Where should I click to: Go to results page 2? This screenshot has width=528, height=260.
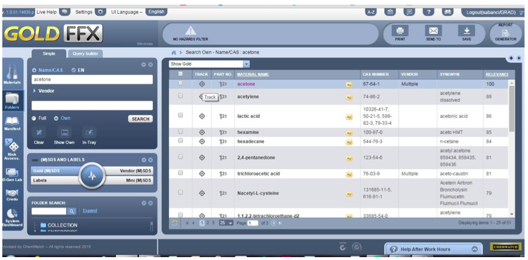pyautogui.click(x=208, y=223)
